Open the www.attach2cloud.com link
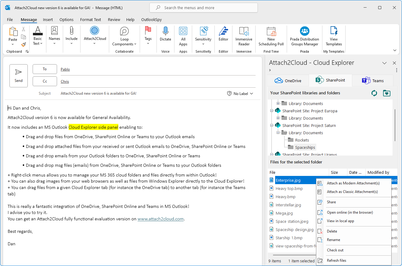Image resolution: width=402 pixels, height=266 pixels. point(160,219)
